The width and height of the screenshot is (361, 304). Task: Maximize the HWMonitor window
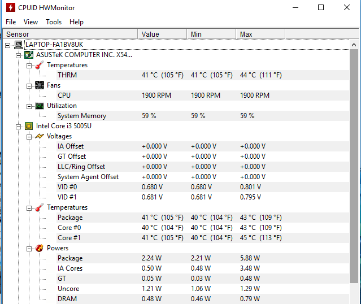point(321,7)
